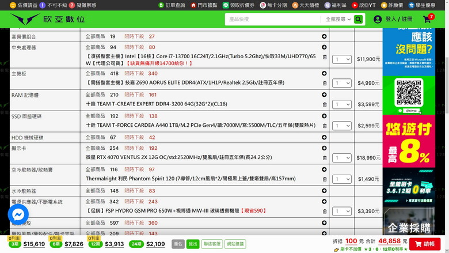Open 不可不知 link in top bar
The image size is (449, 253).
pos(53,5)
